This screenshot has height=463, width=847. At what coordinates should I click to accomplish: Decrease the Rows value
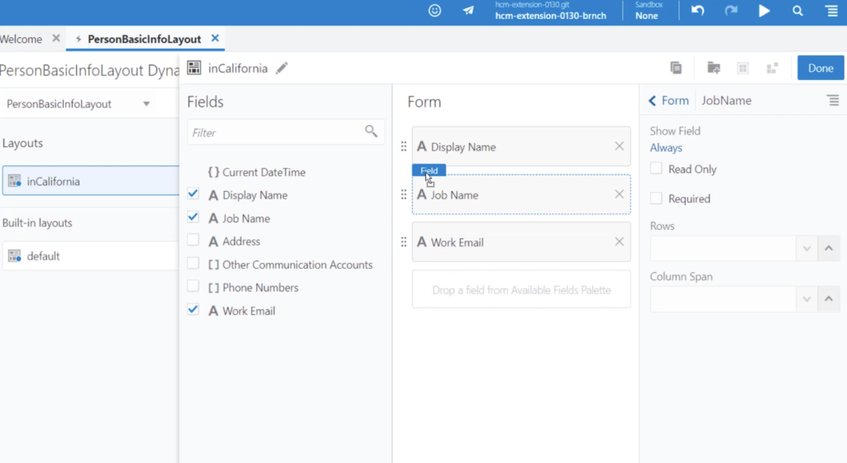point(806,249)
